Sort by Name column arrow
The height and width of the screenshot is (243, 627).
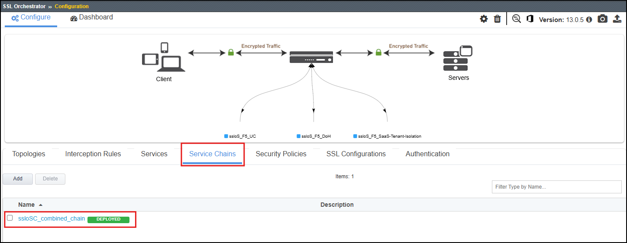[x=41, y=205]
